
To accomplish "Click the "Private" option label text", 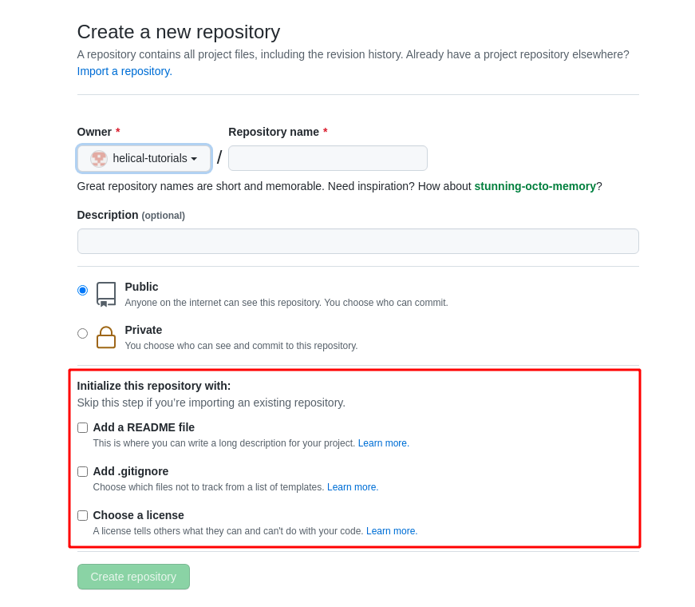I will 144,330.
